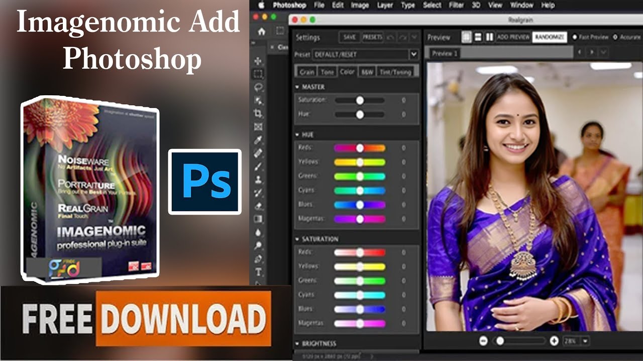
Task: Switch to the Grain tab
Action: [307, 72]
